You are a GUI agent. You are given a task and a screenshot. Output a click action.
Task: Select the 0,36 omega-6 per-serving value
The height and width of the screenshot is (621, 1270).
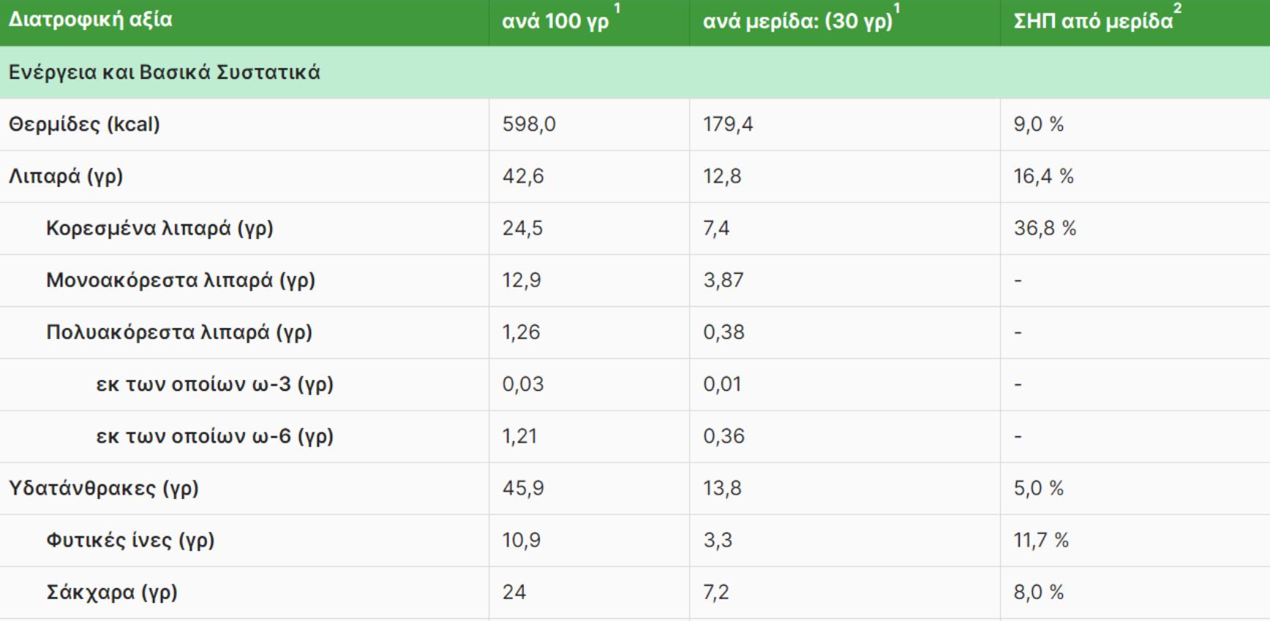(x=724, y=436)
